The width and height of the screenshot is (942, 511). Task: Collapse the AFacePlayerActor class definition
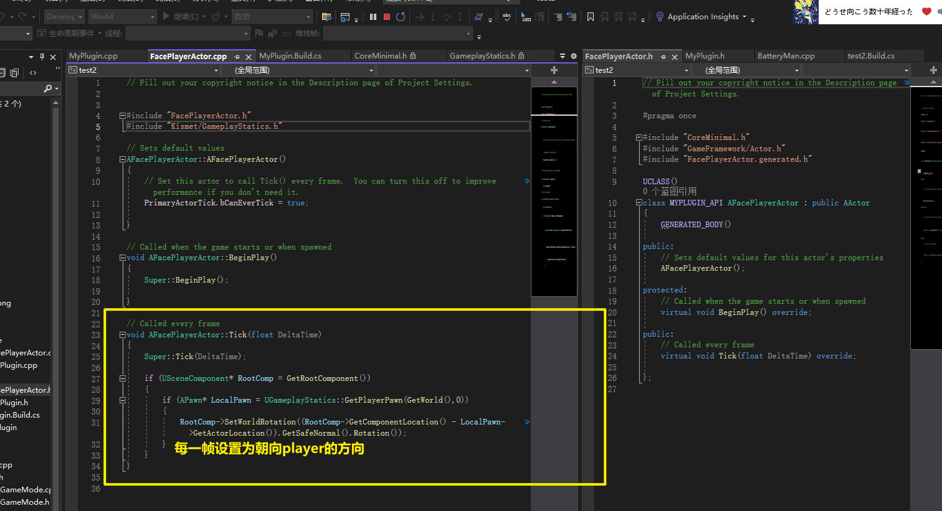(639, 203)
